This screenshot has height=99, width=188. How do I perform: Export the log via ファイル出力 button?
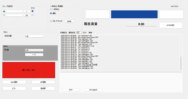[93, 90]
